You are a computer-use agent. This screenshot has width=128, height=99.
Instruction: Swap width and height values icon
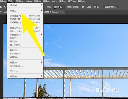coord(83,7)
